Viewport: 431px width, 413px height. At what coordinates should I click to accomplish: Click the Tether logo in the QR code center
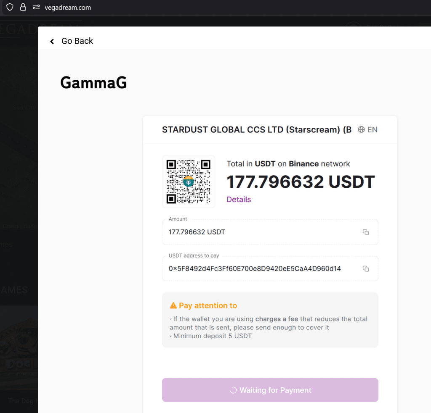188,181
